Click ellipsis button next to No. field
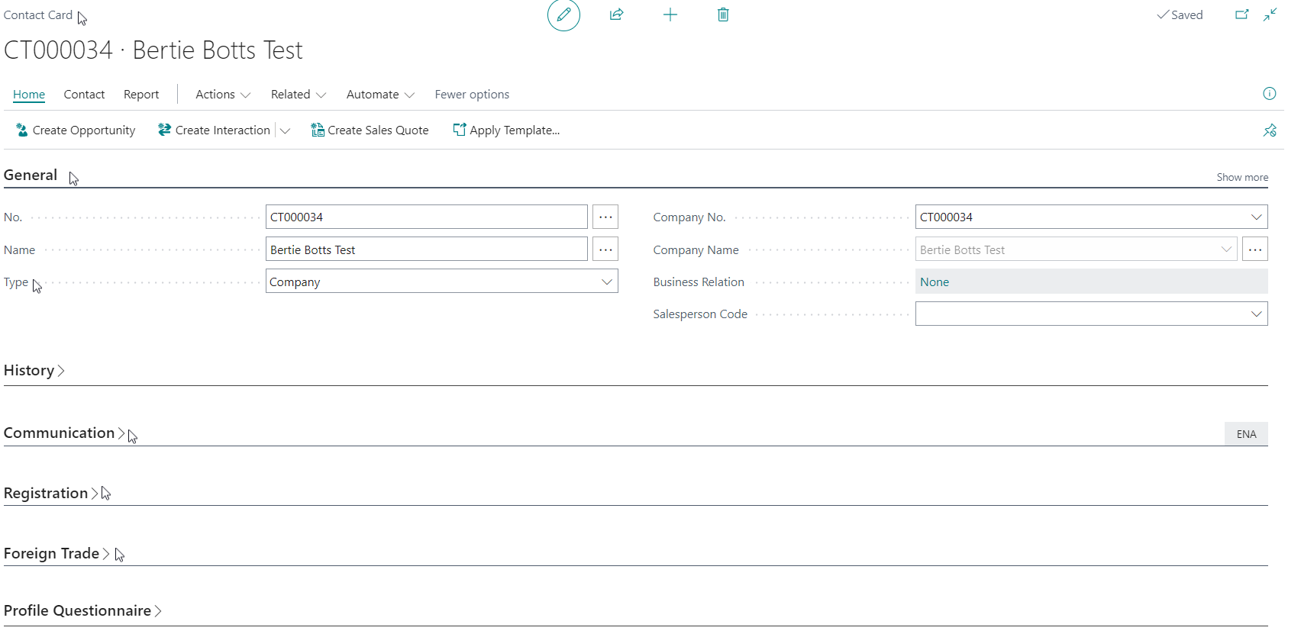1301x634 pixels. 605,217
